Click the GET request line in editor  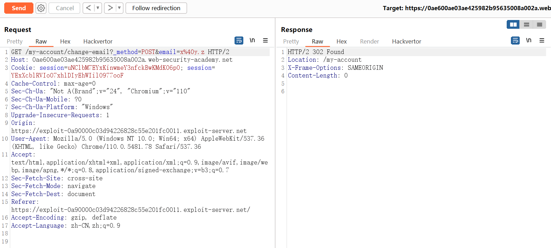point(120,52)
